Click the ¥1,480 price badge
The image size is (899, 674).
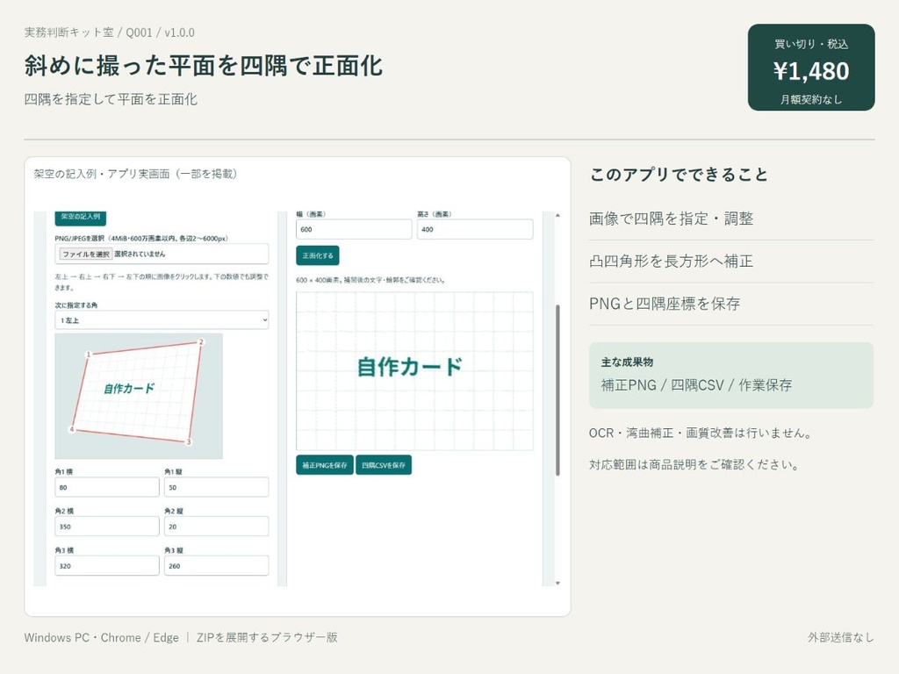pyautogui.click(x=811, y=67)
